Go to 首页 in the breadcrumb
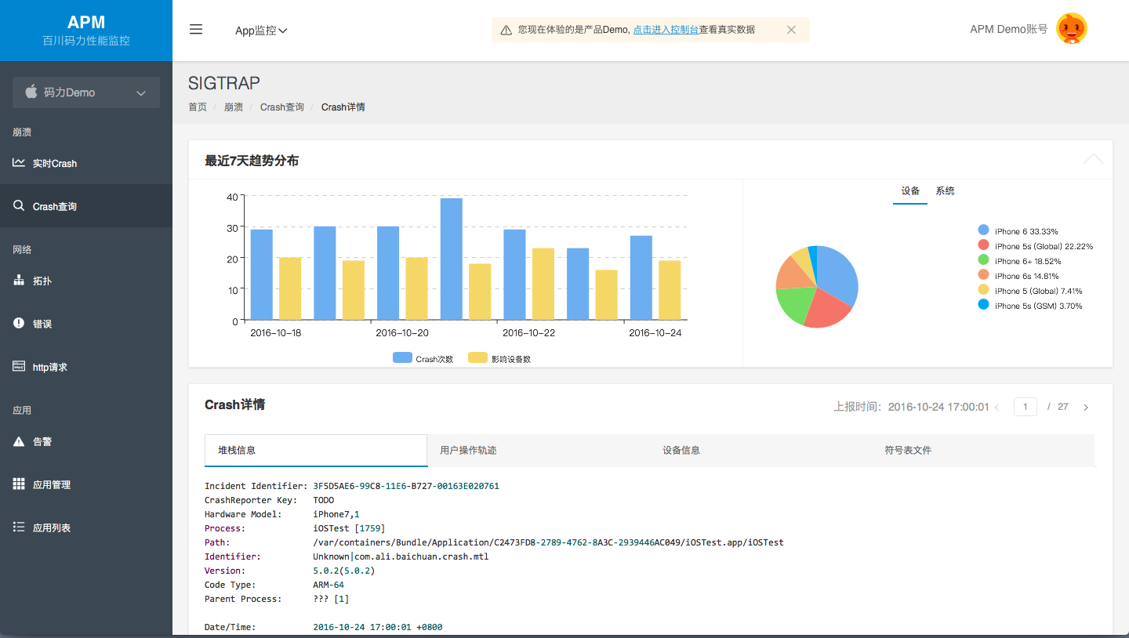This screenshot has height=638, width=1129. (x=198, y=107)
